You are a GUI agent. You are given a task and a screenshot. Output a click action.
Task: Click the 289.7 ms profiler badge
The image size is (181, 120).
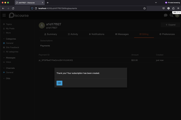point(177,13)
